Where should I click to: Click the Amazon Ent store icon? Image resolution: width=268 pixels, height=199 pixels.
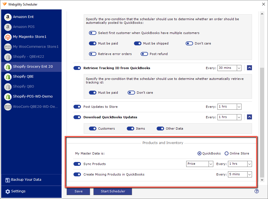coord(8,17)
